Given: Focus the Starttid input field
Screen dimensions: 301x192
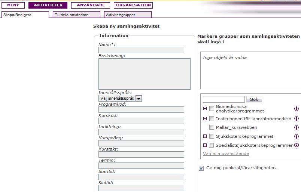Looking at the screenshot, I should click(141, 177).
